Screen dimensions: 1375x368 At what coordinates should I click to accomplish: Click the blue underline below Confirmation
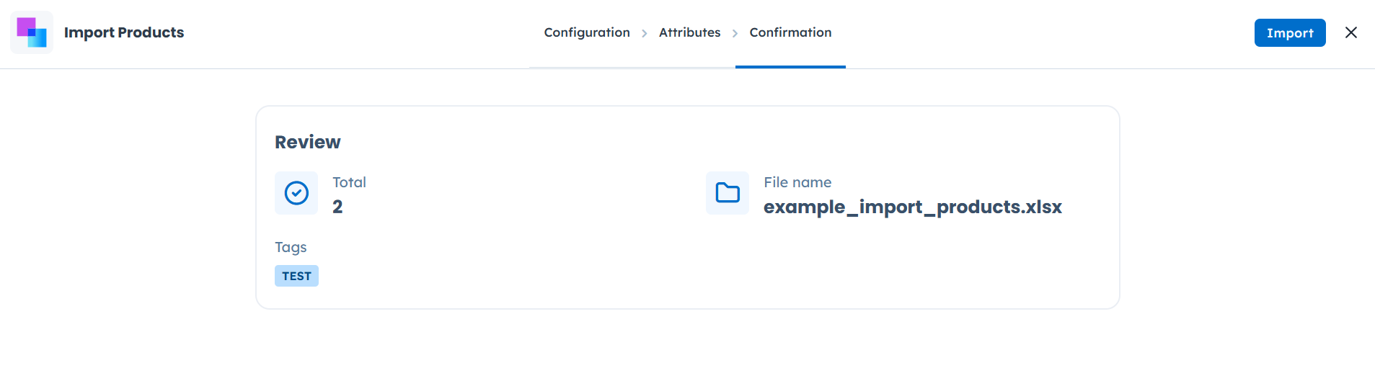point(790,67)
